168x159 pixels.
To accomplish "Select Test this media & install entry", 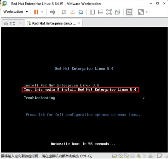I will point(80,90).
